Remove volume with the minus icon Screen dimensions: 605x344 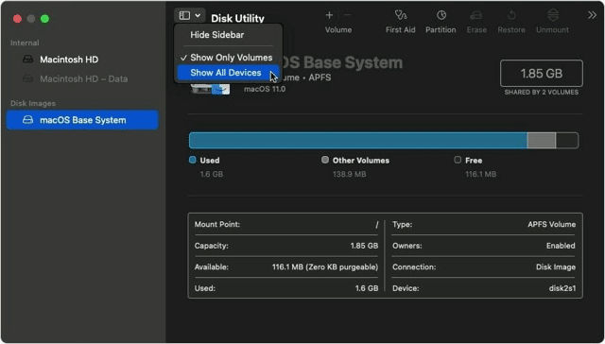click(347, 15)
